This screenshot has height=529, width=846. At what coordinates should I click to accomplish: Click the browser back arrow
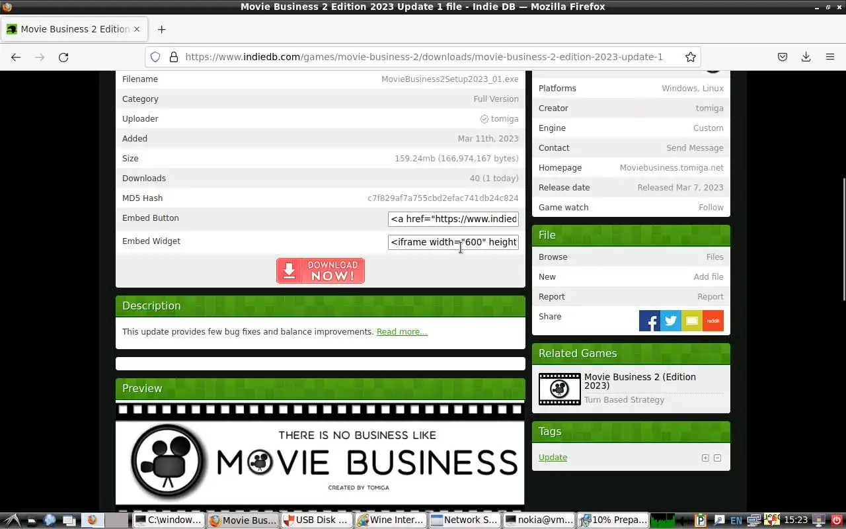point(16,57)
